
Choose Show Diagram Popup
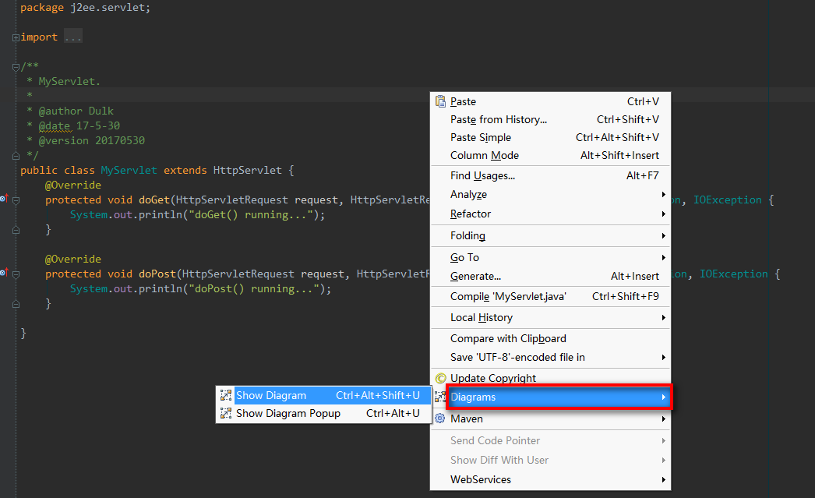coord(323,413)
